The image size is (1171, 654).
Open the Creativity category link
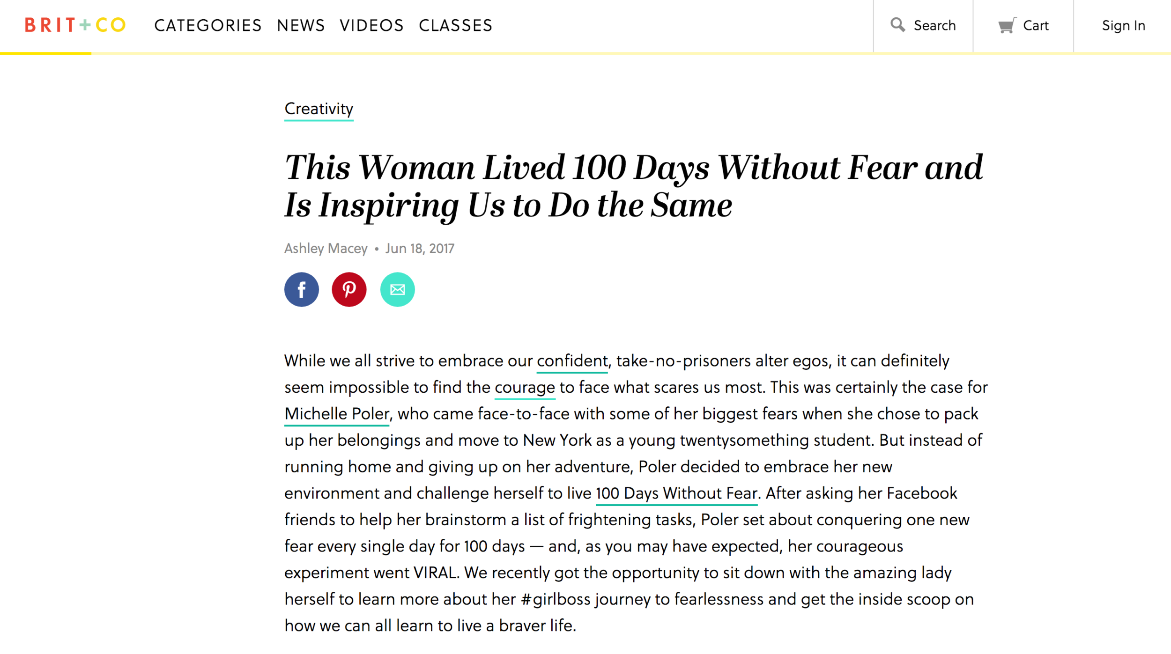pyautogui.click(x=319, y=109)
